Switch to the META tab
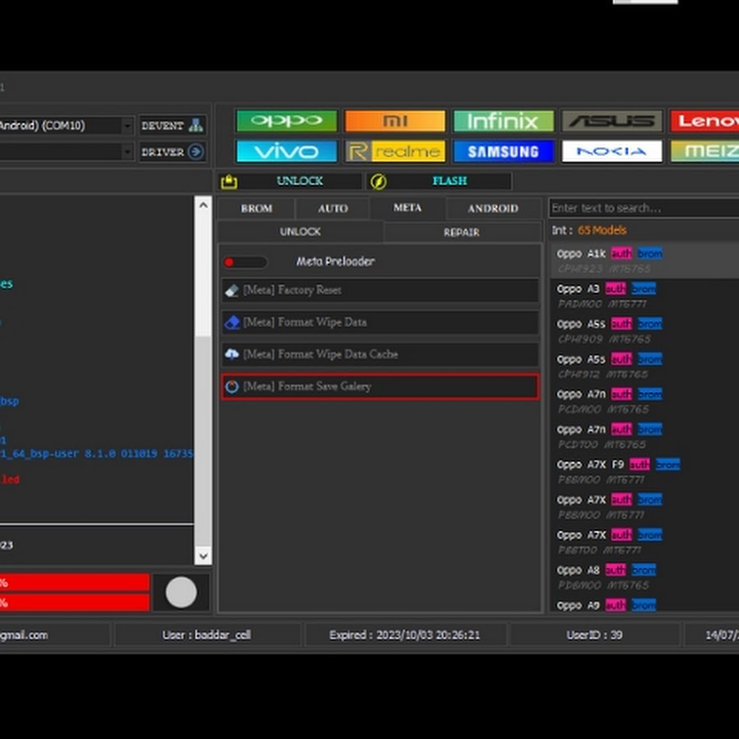This screenshot has width=739, height=739. [x=407, y=208]
